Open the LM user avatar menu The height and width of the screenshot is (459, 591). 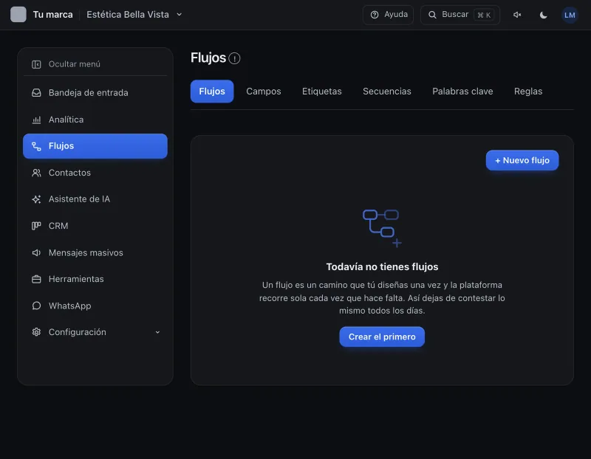coord(570,15)
